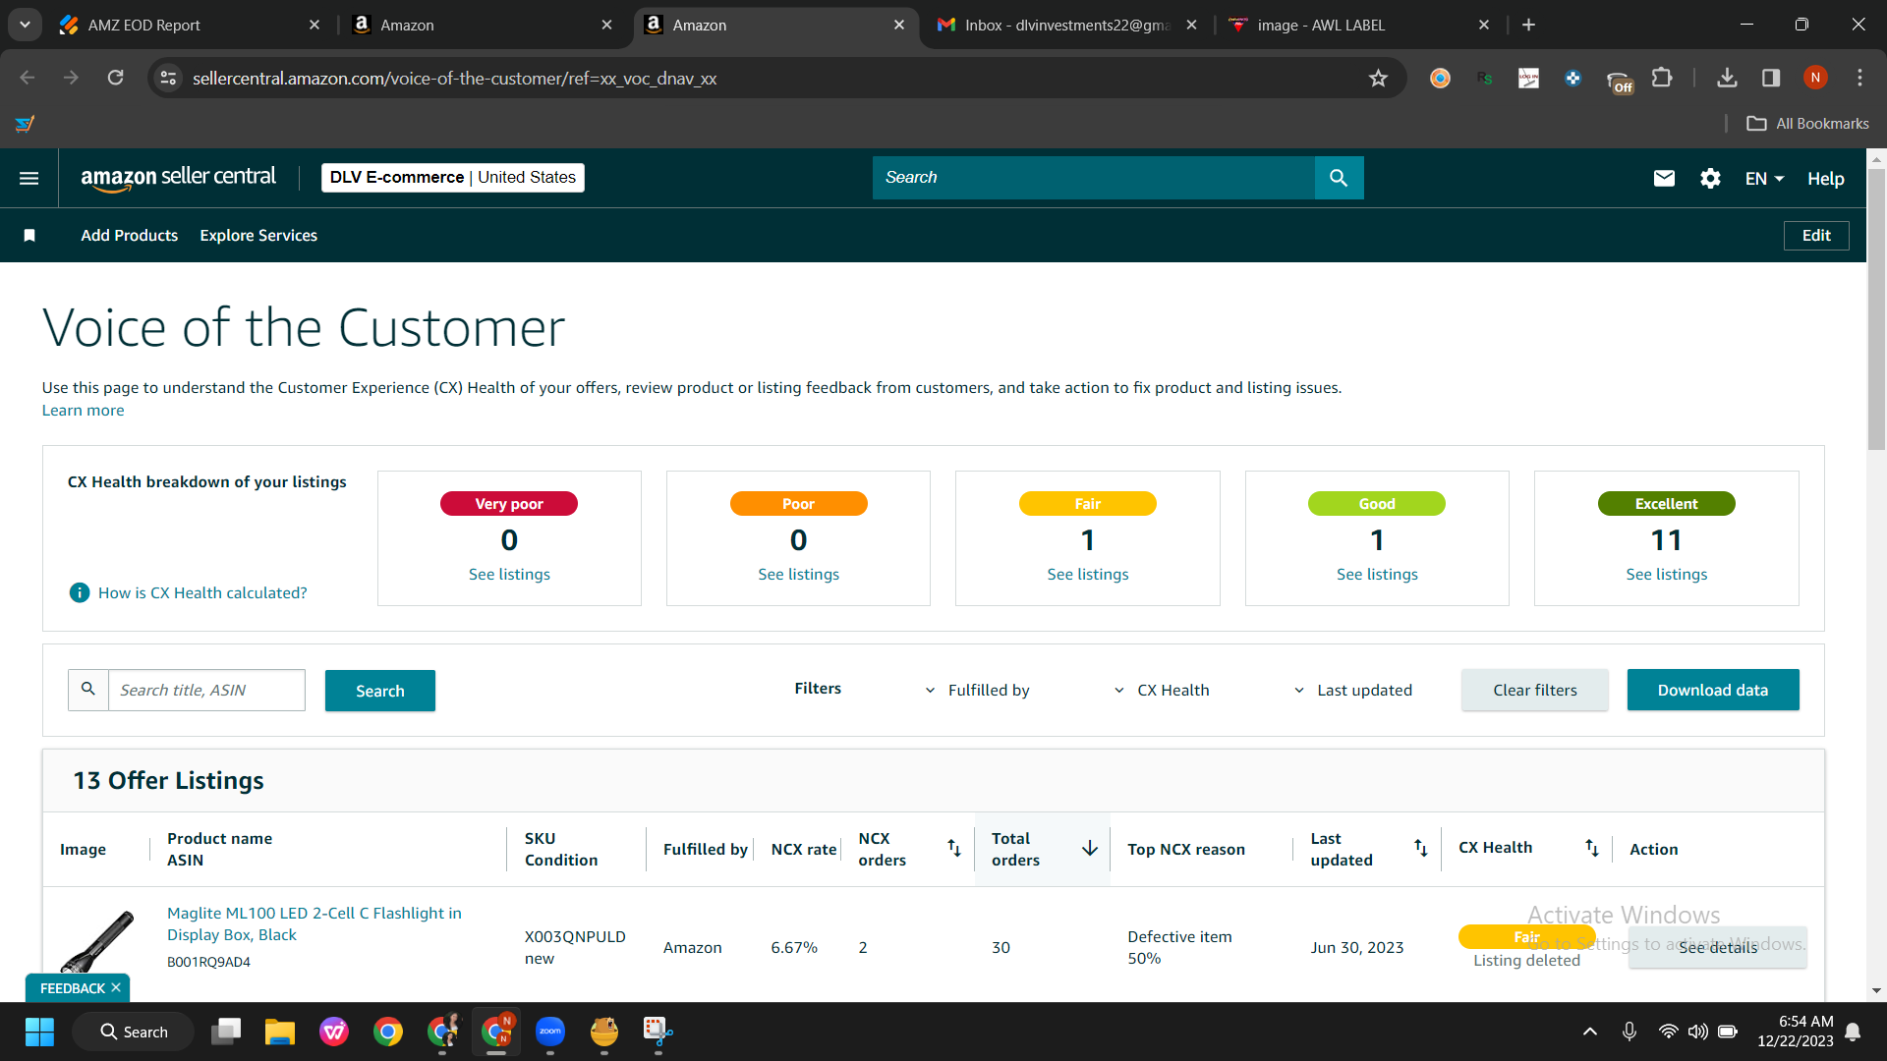
Task: Open How is CX Health calculated link
Action: [x=202, y=592]
